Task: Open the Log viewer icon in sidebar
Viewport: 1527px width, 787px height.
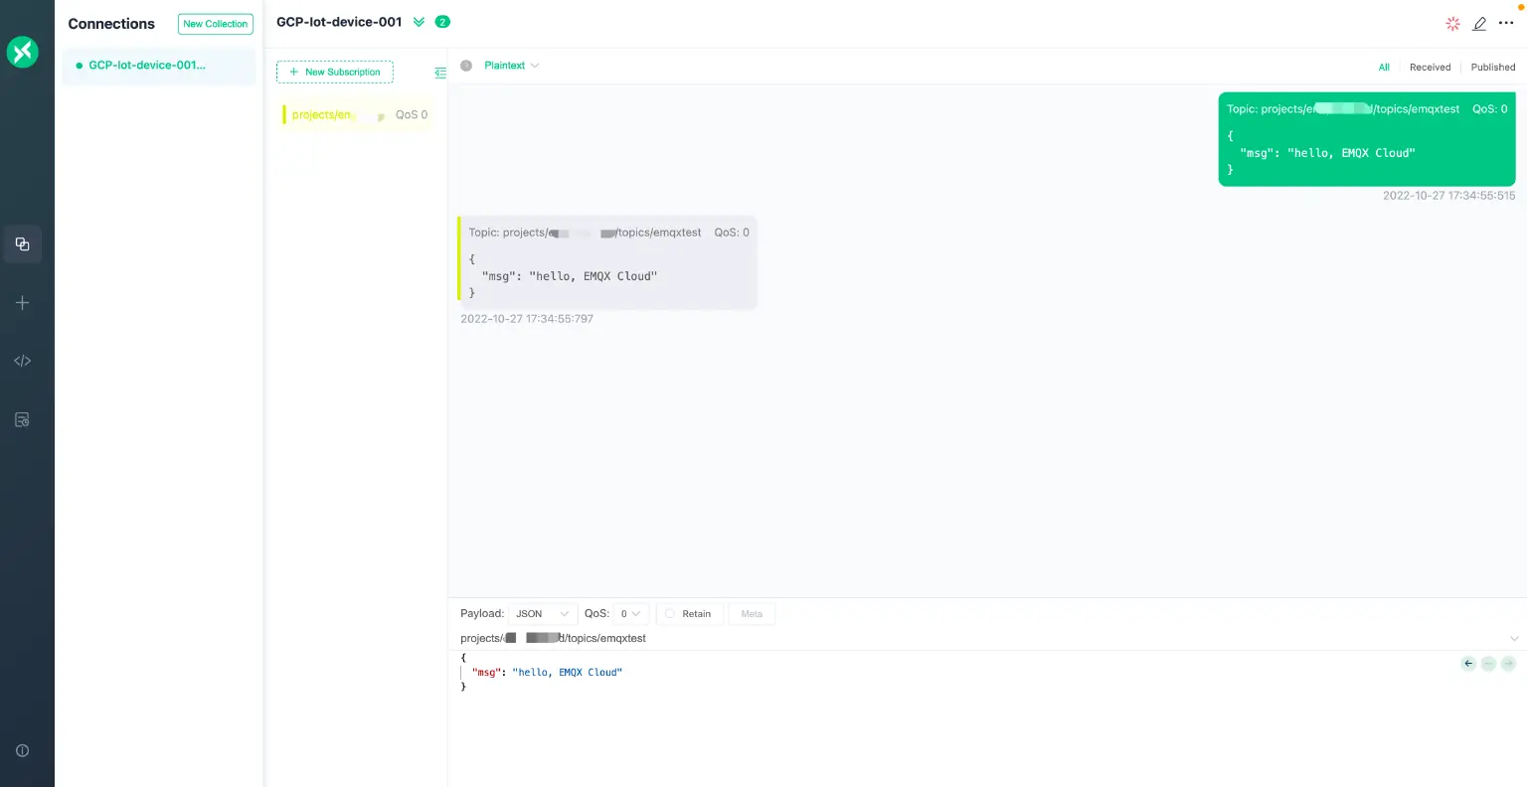Action: pos(22,419)
